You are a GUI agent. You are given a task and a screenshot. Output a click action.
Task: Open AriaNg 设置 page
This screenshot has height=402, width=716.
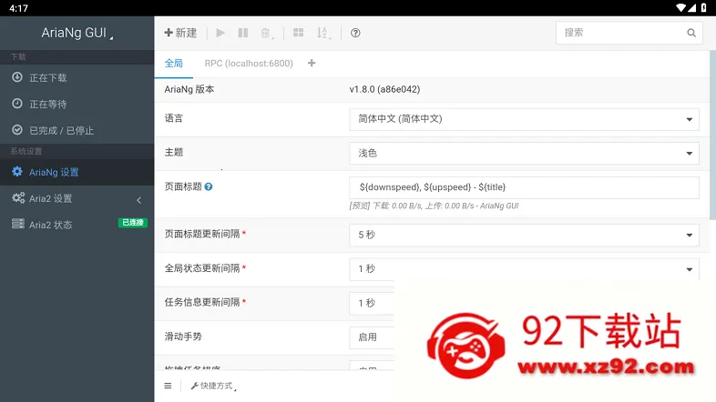(x=77, y=172)
